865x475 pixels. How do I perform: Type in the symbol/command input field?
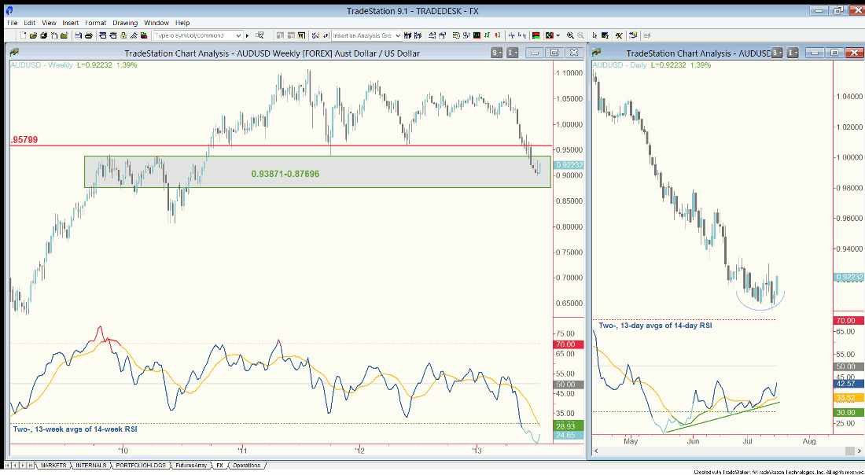(193, 35)
